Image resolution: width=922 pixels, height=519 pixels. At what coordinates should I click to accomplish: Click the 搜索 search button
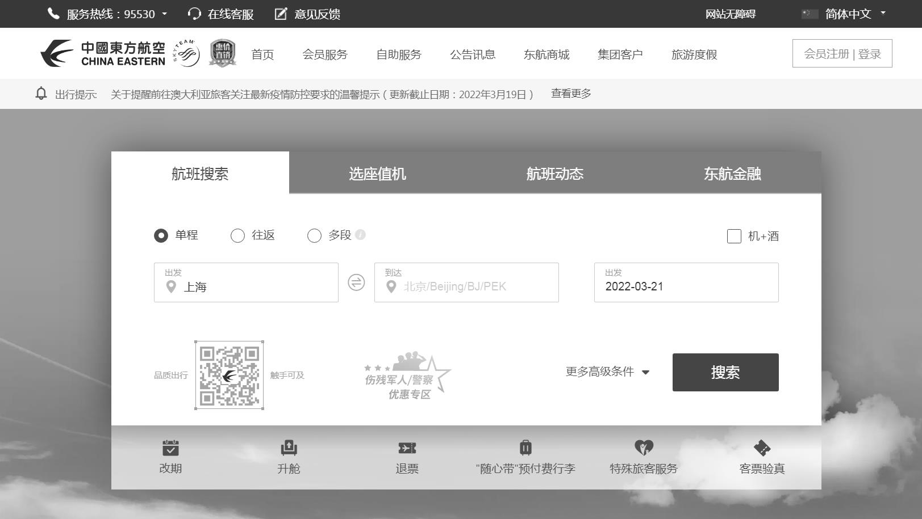click(725, 372)
